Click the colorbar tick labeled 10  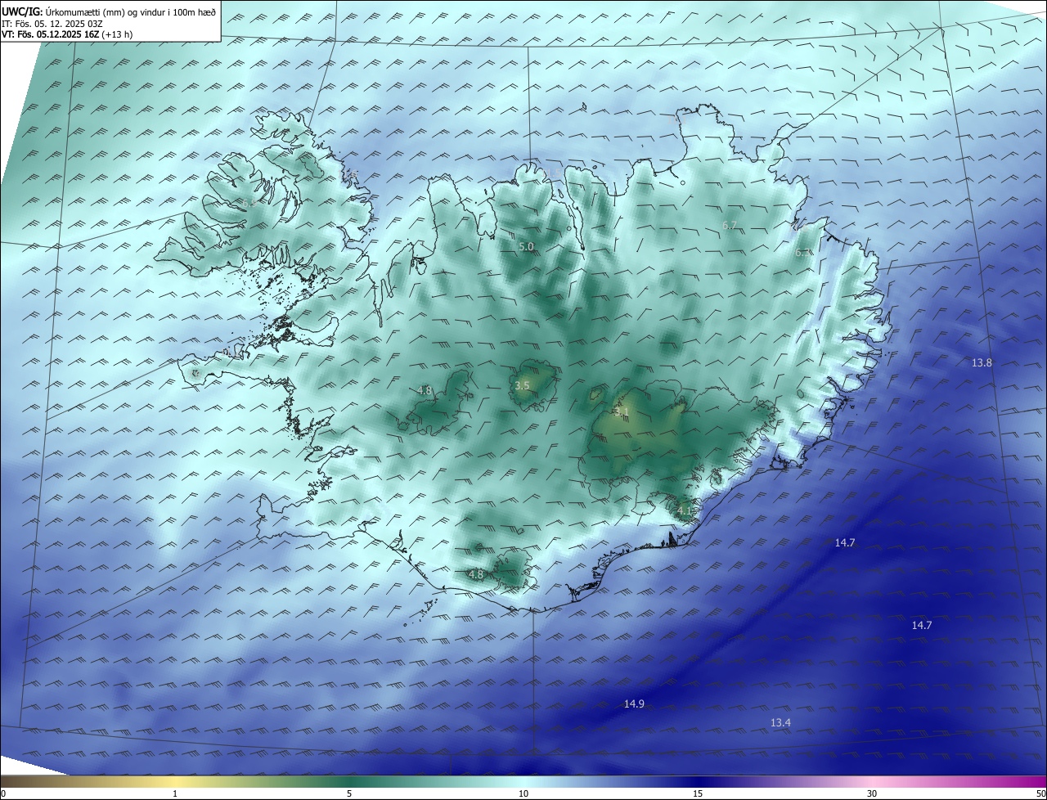(523, 793)
